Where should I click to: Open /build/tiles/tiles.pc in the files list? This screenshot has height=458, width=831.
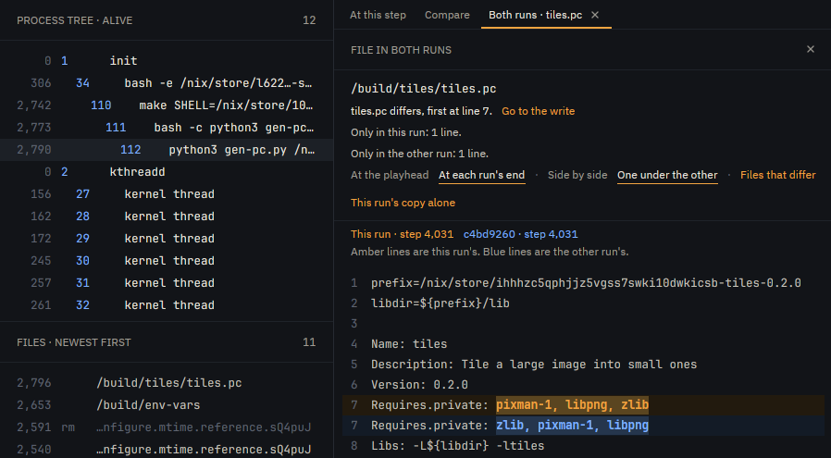167,383
